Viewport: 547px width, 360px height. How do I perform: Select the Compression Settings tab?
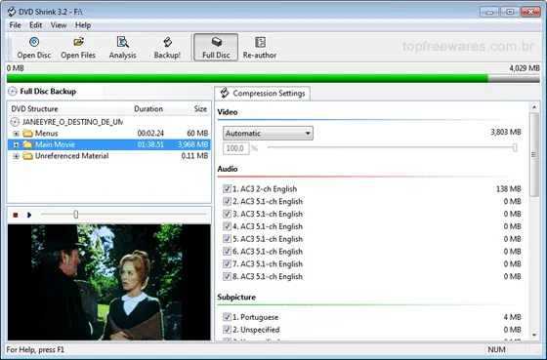263,94
